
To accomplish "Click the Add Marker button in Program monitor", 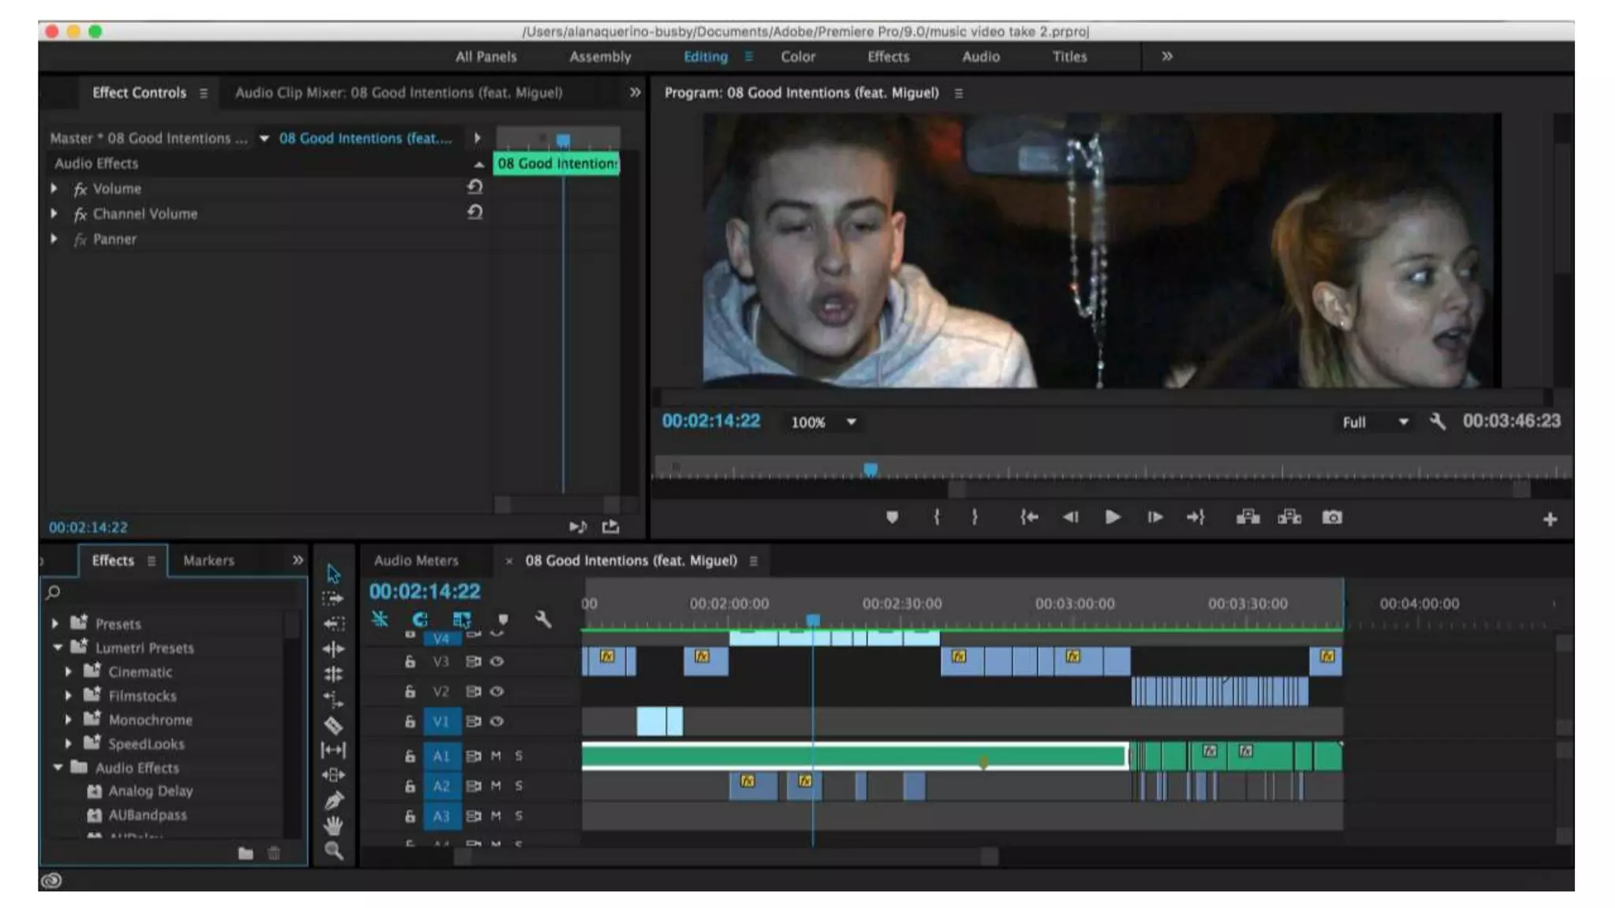I will pos(892,518).
